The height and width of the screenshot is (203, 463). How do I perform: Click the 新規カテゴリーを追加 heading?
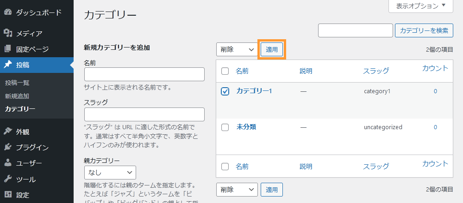[x=117, y=48]
